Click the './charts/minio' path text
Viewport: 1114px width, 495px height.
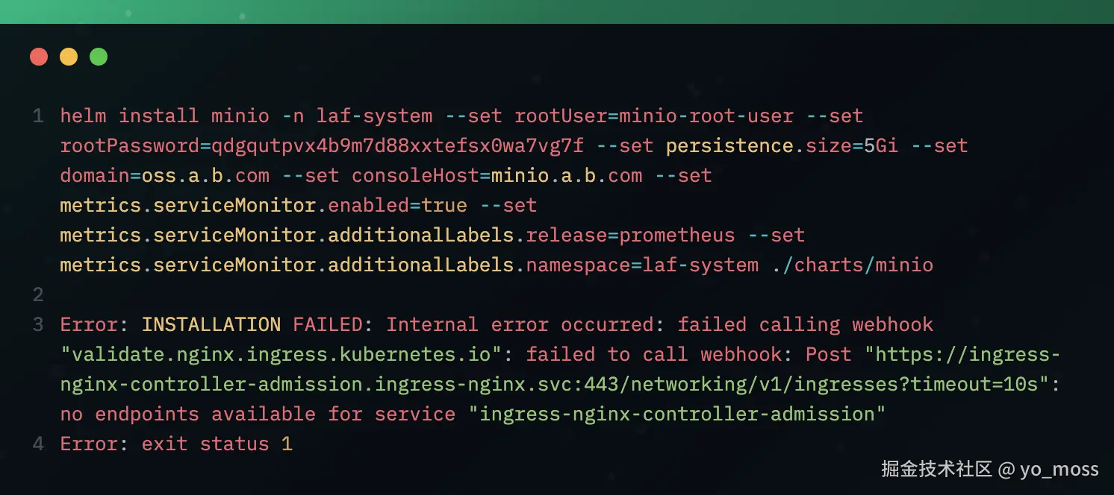click(x=853, y=265)
